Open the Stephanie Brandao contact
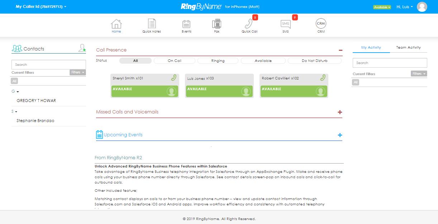 pos(35,121)
